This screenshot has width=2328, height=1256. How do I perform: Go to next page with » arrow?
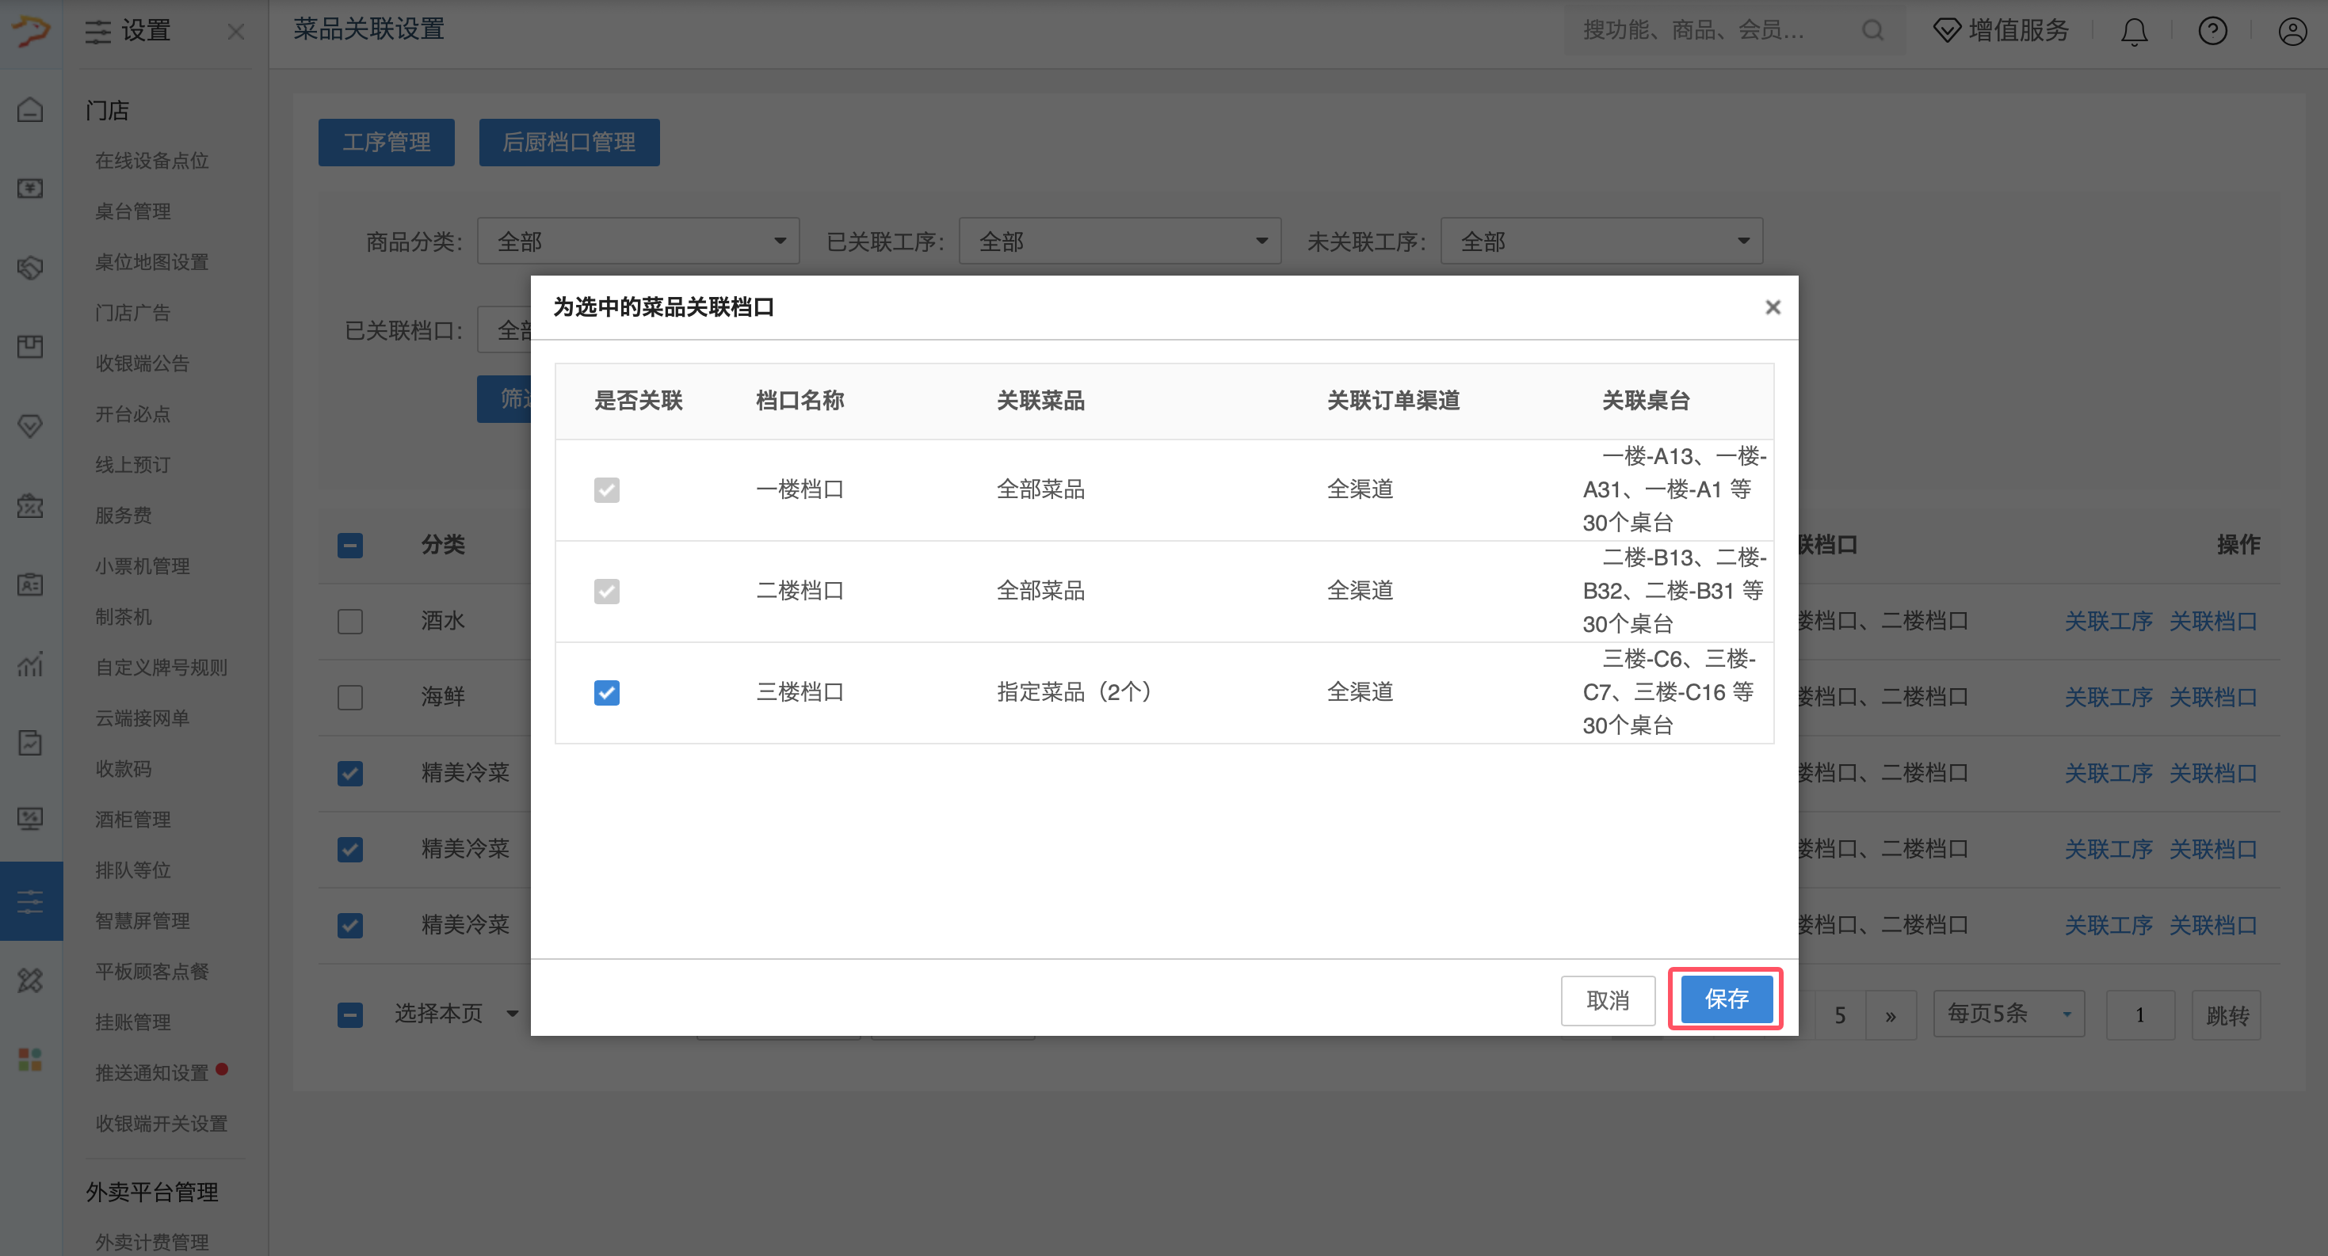[1891, 1015]
